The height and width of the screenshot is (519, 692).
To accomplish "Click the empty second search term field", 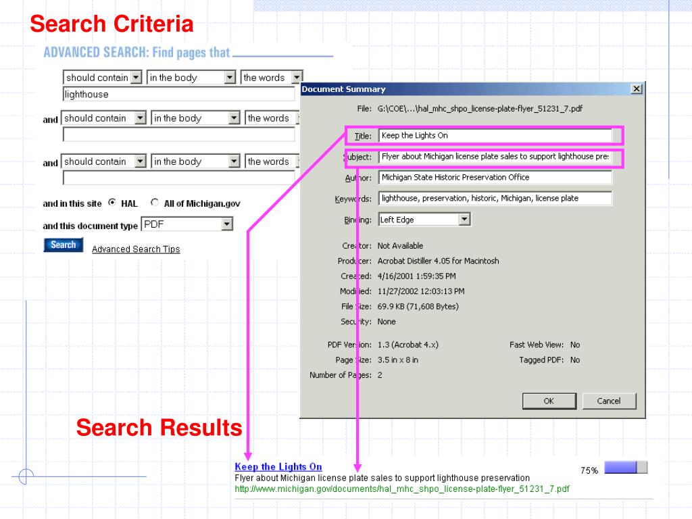I will [x=178, y=134].
